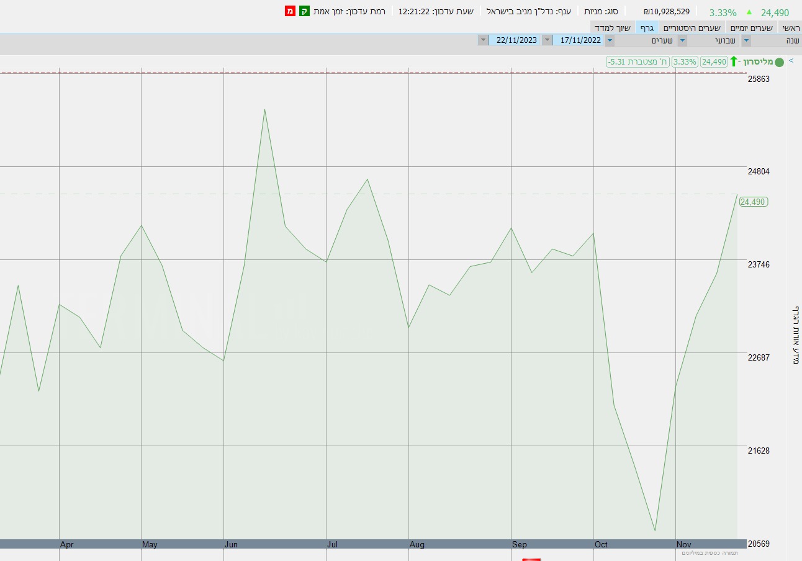Click the Oct marker on the time axis

tap(601, 544)
